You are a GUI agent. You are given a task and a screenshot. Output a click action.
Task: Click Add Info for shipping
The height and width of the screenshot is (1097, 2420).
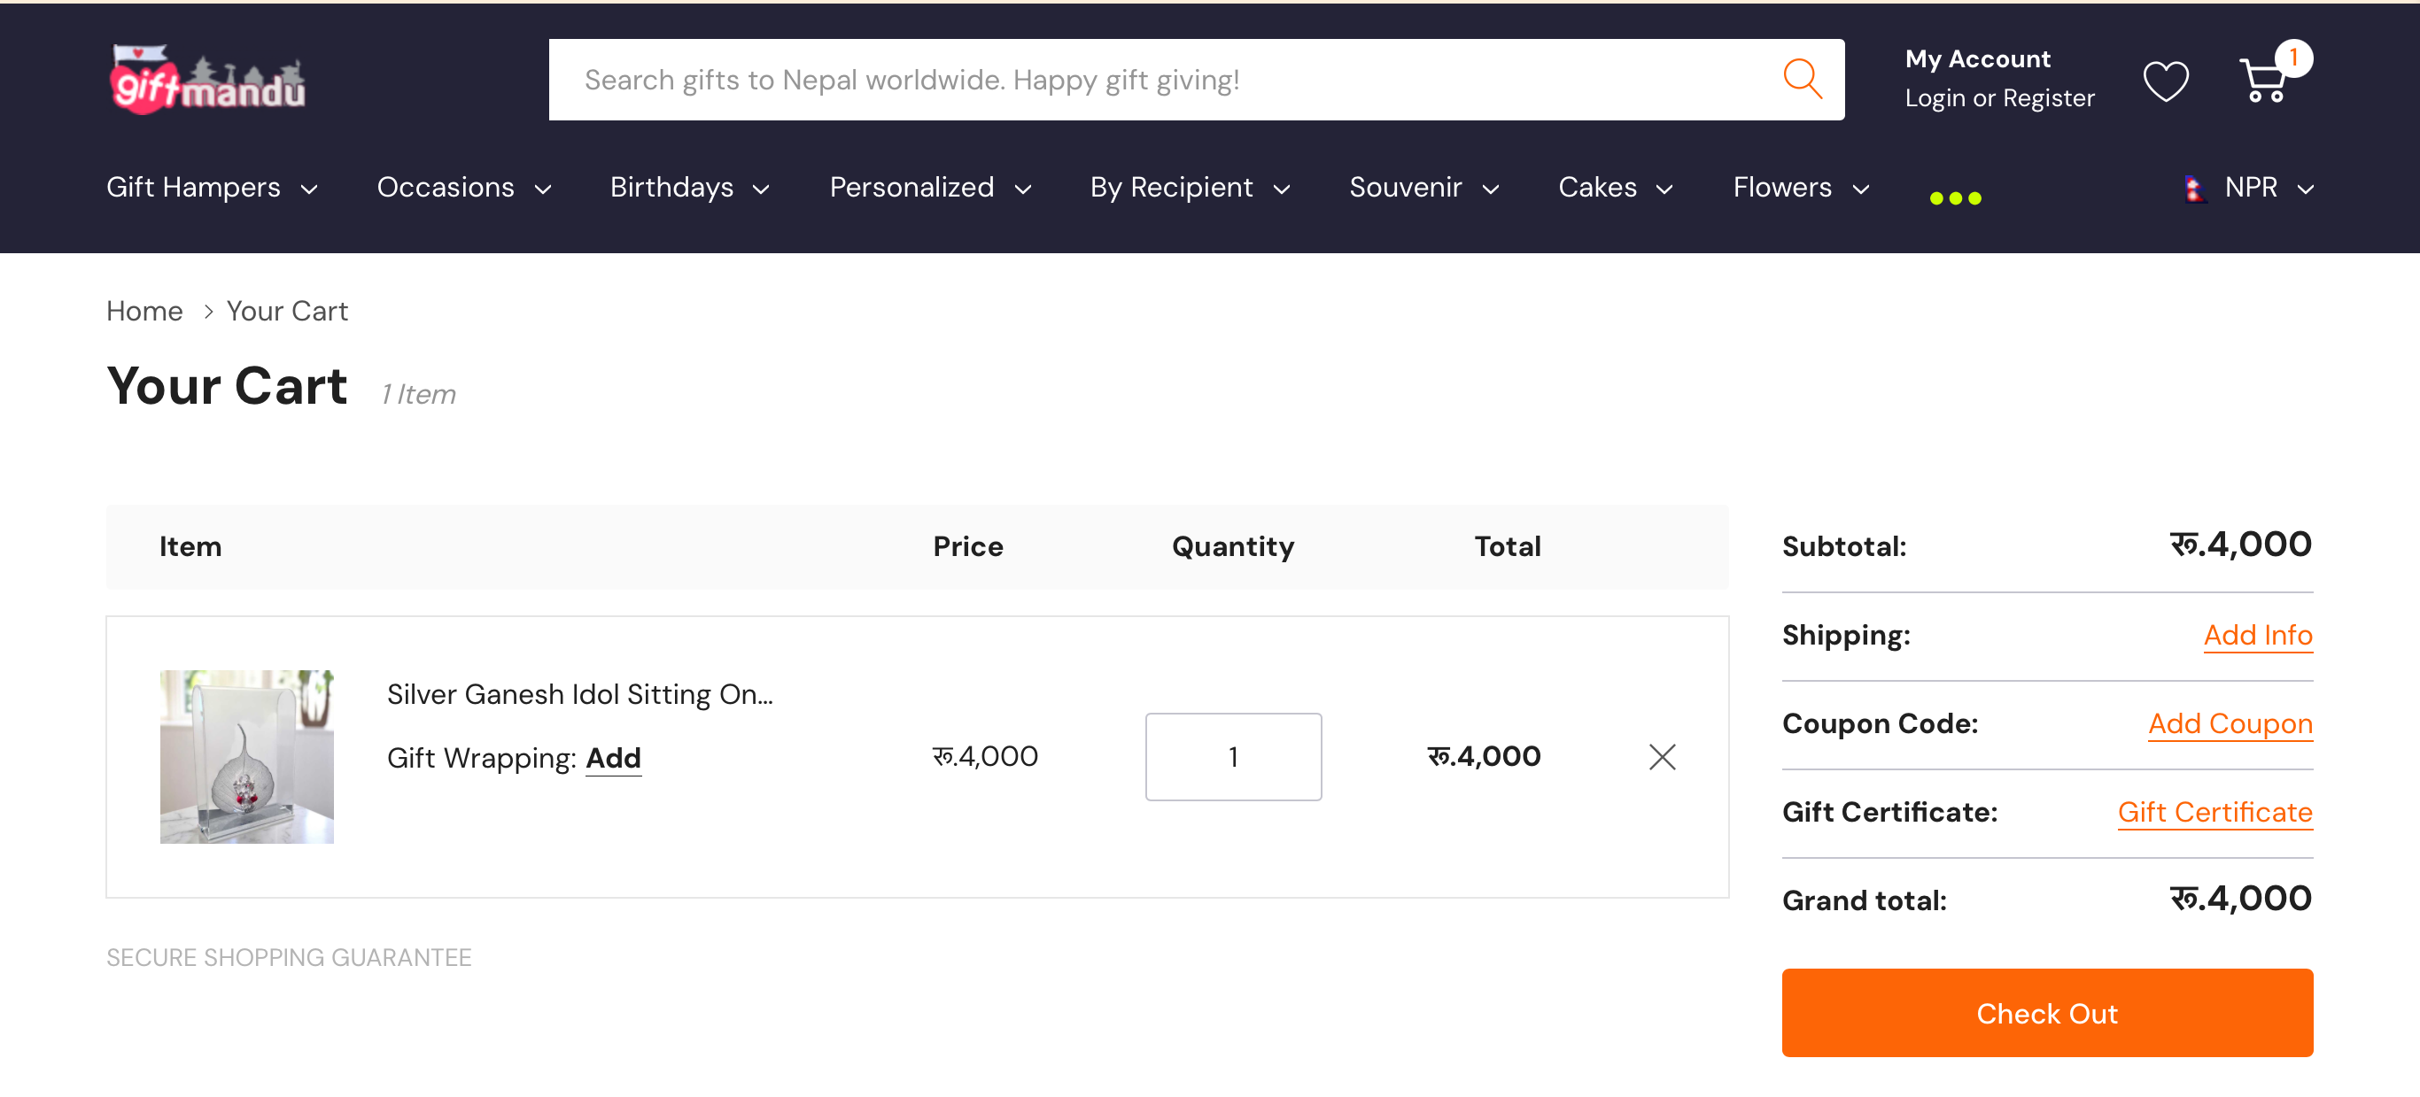coord(2258,635)
